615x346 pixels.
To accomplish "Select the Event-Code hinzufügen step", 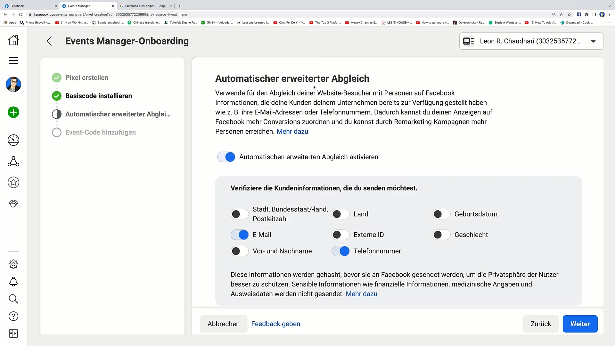I will click(x=94, y=132).
